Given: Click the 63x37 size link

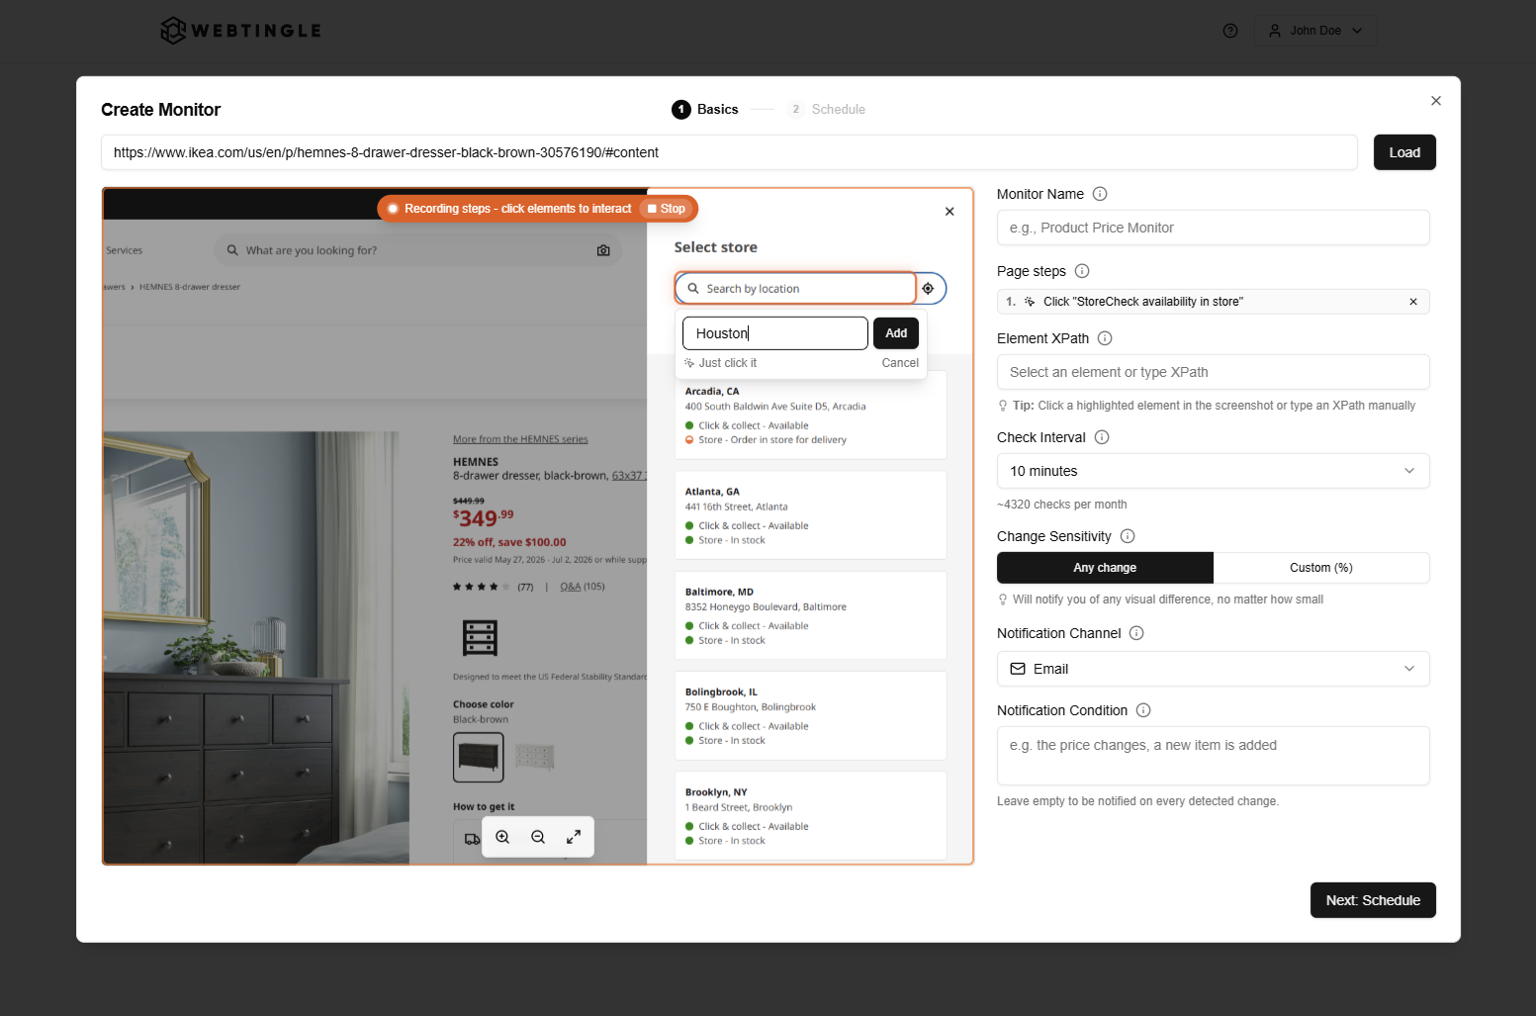Looking at the screenshot, I should click(x=628, y=476).
